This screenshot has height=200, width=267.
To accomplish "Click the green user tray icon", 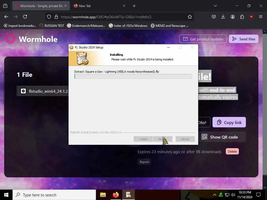I will (221, 195).
